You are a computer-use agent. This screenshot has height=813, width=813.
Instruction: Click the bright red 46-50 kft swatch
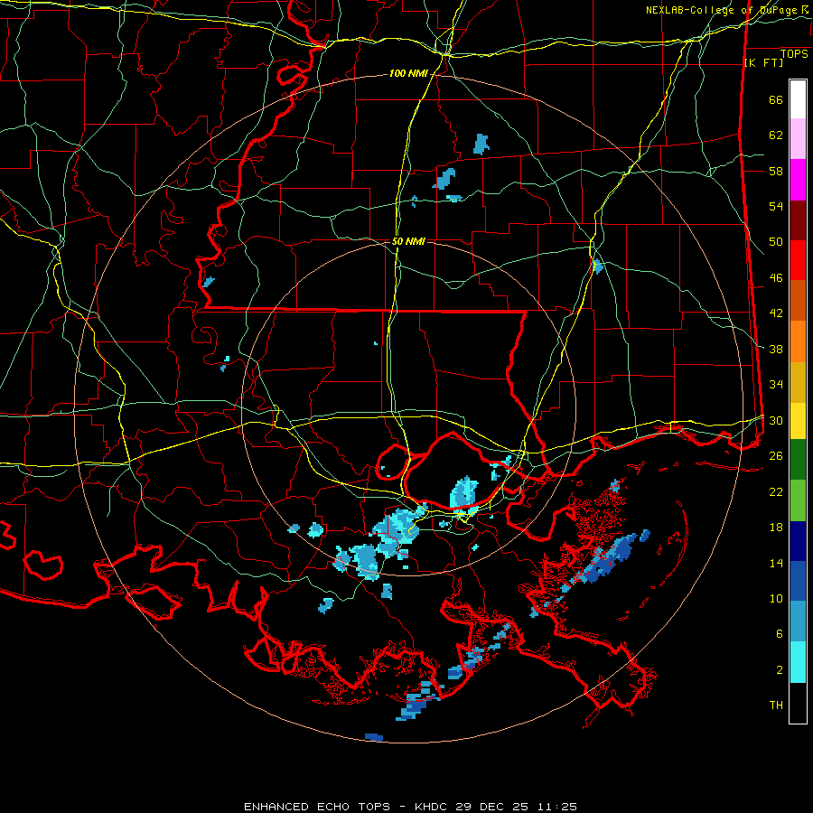tap(798, 260)
